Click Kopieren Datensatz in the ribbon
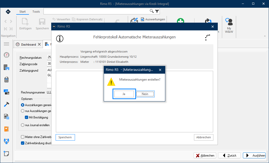 point(87,19)
